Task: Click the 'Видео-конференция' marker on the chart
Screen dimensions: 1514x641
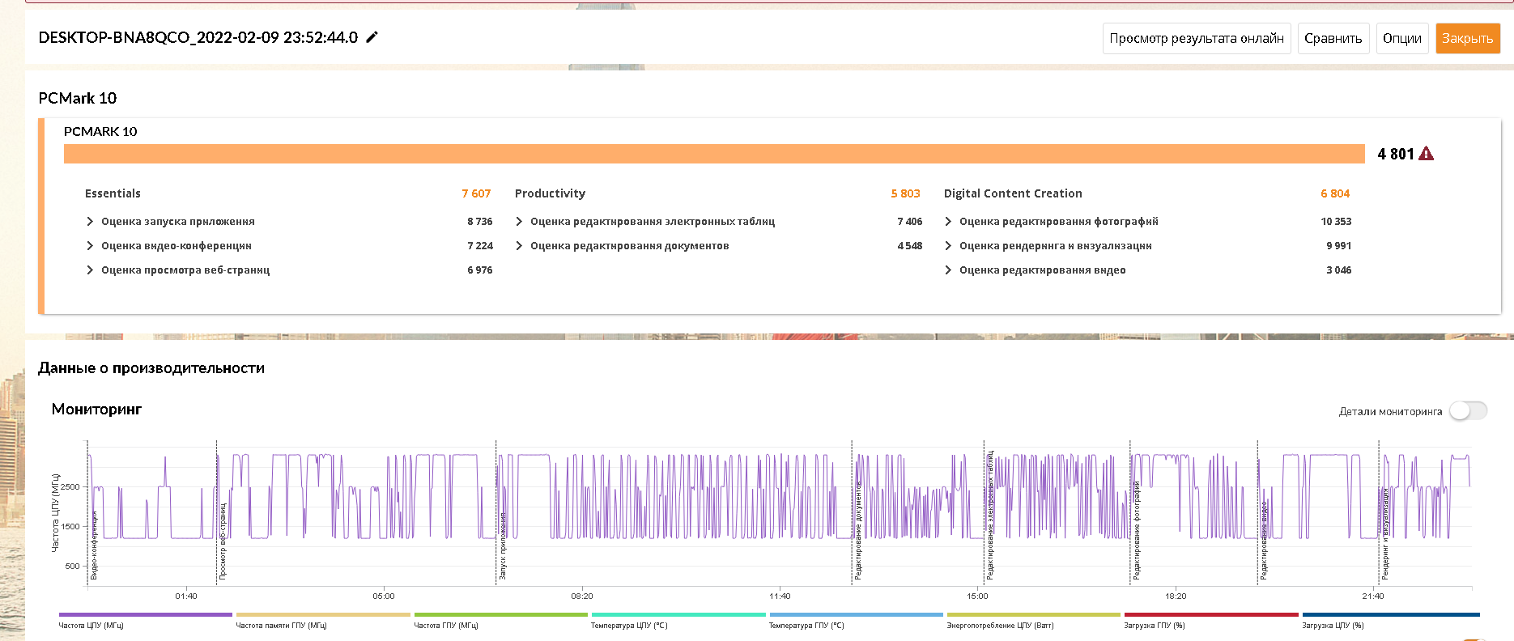Action: point(94,545)
